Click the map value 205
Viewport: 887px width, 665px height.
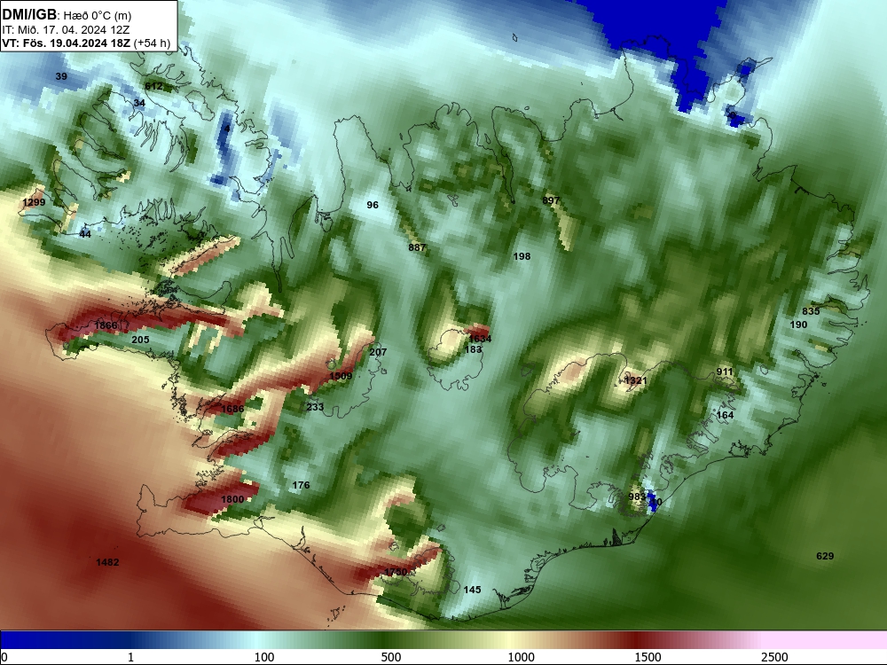pos(140,340)
